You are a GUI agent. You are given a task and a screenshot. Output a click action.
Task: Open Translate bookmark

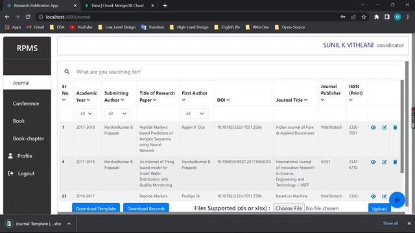coord(153,27)
